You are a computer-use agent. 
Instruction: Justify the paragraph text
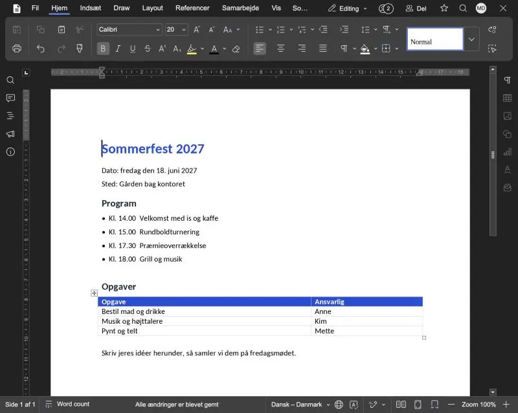tap(323, 49)
